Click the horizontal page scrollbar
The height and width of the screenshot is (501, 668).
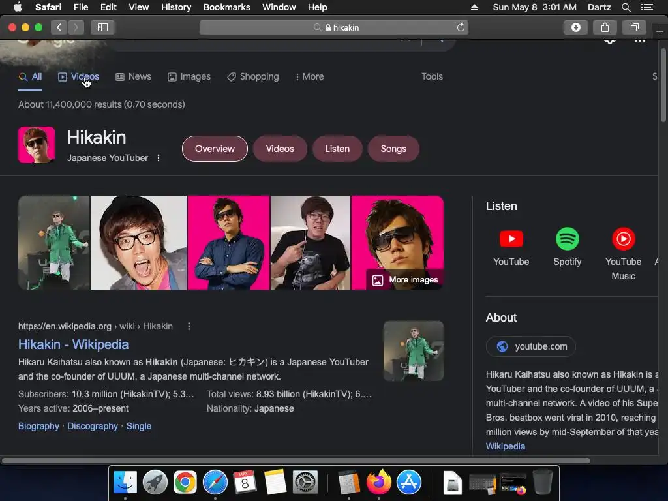pyautogui.click(x=296, y=461)
